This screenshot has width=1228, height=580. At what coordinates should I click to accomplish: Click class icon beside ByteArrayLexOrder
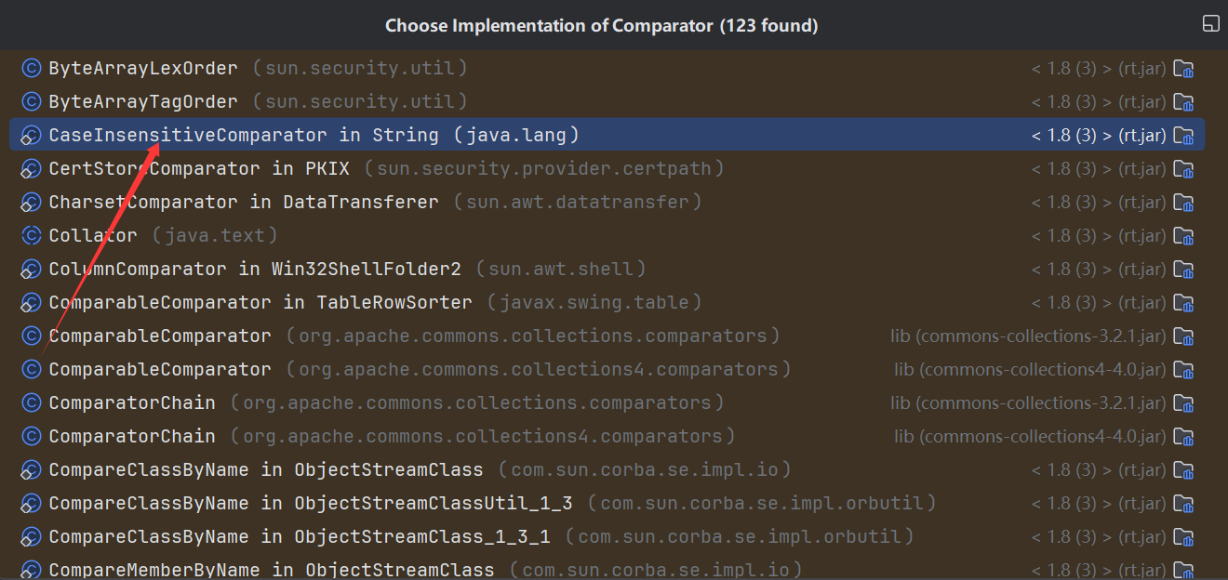32,68
